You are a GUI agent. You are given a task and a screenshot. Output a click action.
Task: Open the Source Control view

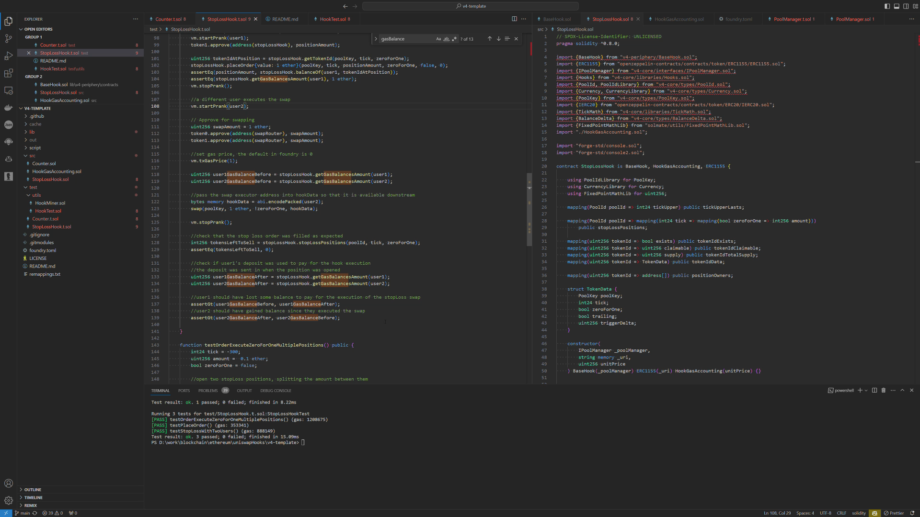8,38
